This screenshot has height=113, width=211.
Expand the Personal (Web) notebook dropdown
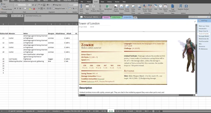[100, 17]
